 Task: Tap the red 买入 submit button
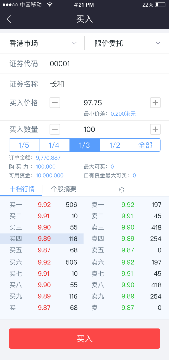tap(84, 339)
